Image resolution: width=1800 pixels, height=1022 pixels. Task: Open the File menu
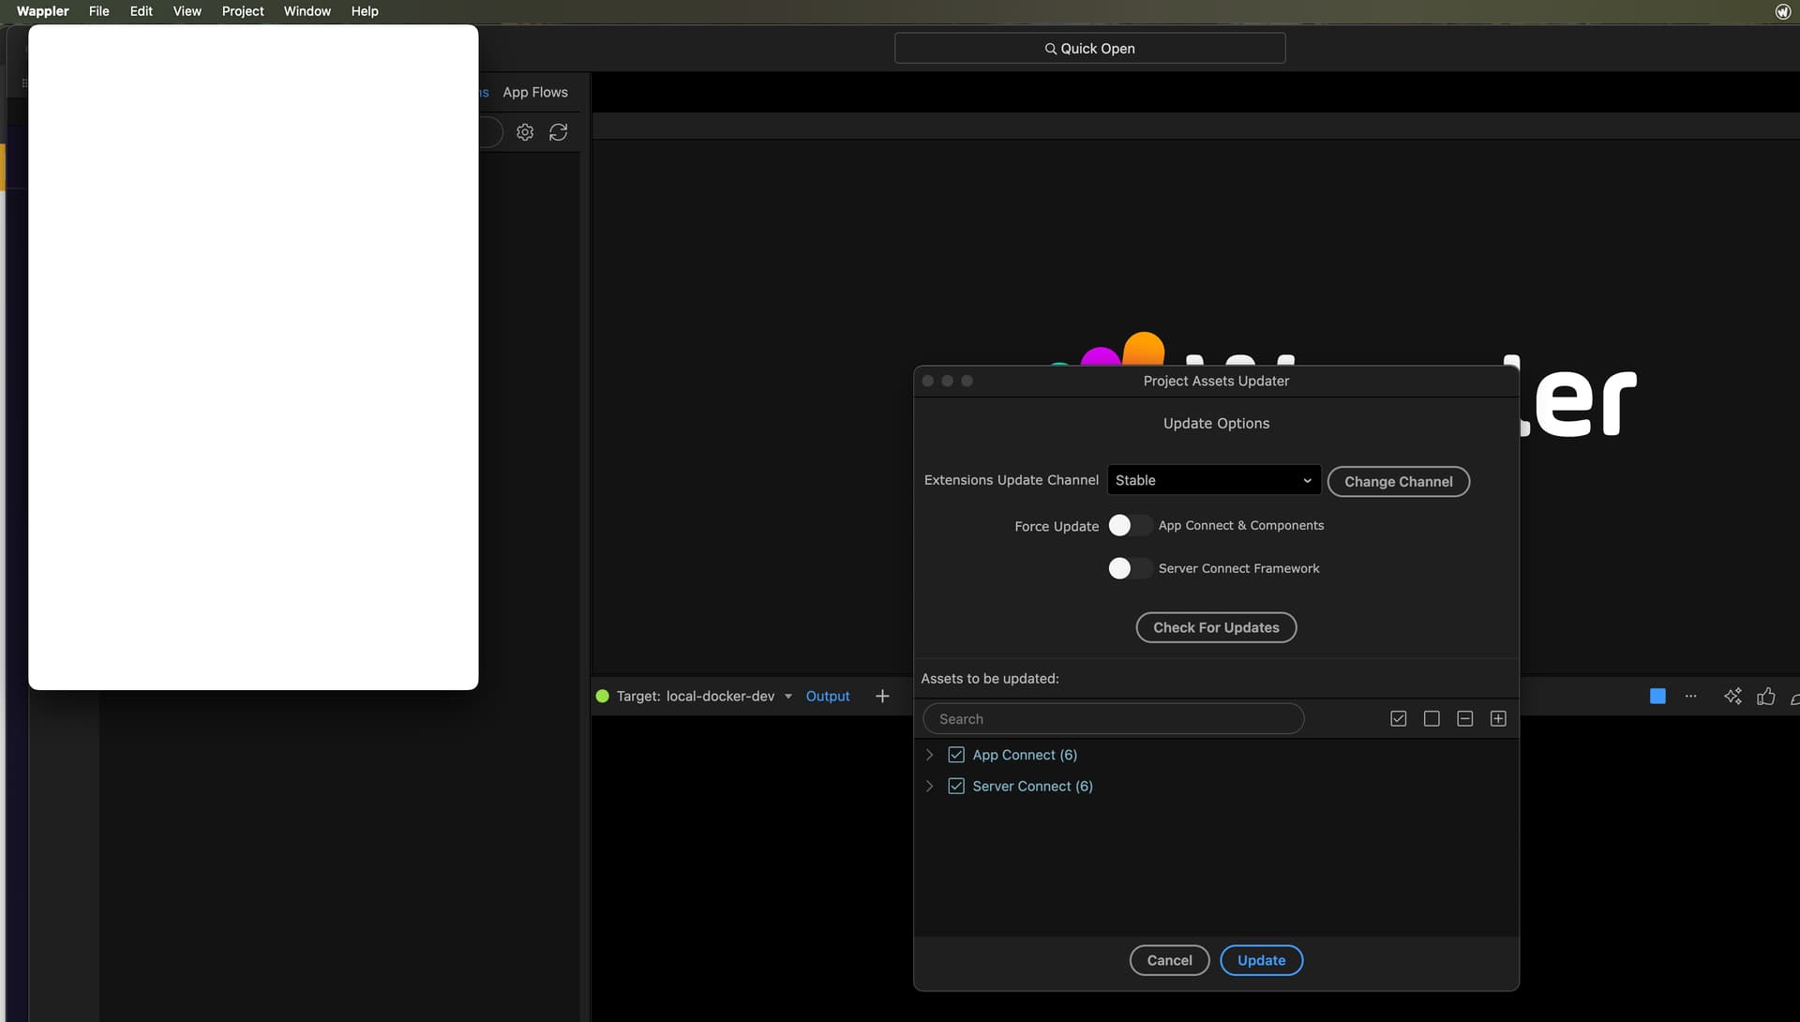(x=99, y=11)
